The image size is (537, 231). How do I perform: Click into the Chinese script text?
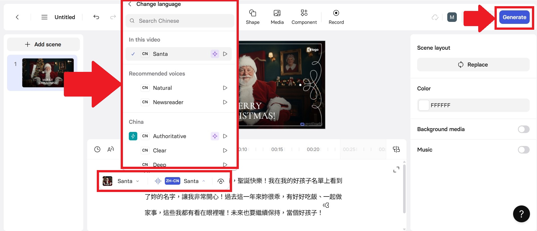pos(243,197)
